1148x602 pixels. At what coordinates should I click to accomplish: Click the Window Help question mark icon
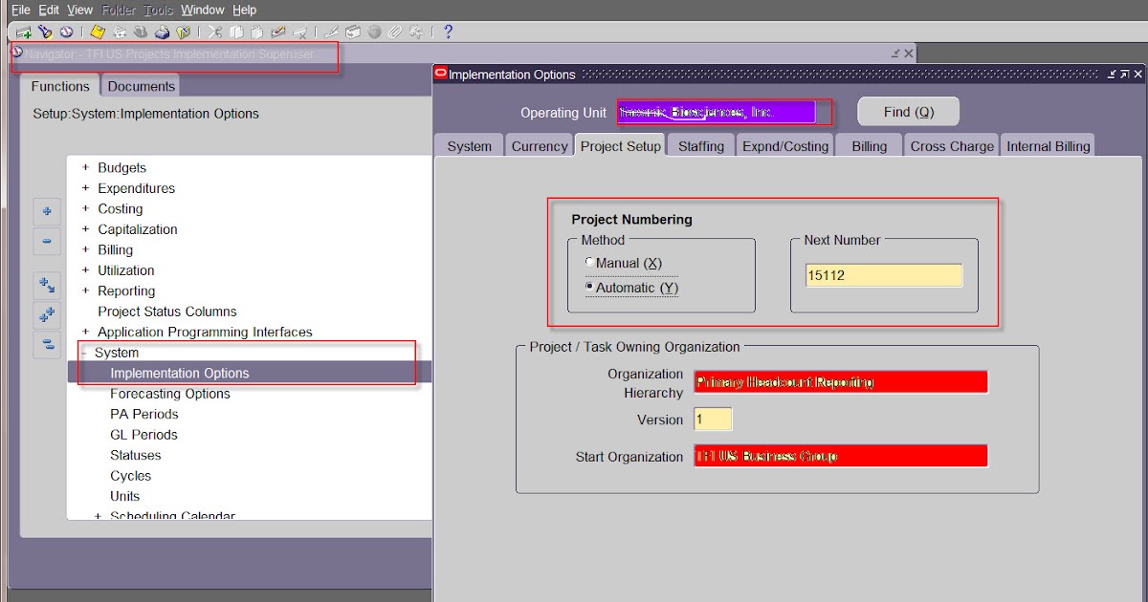click(x=449, y=31)
